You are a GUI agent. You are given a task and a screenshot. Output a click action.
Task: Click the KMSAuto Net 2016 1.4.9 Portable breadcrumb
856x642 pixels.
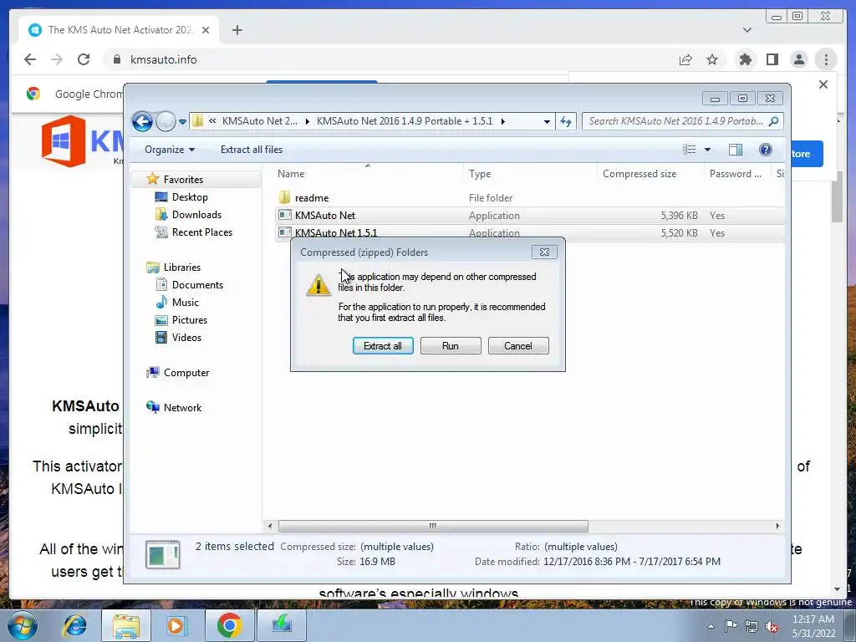(x=405, y=121)
